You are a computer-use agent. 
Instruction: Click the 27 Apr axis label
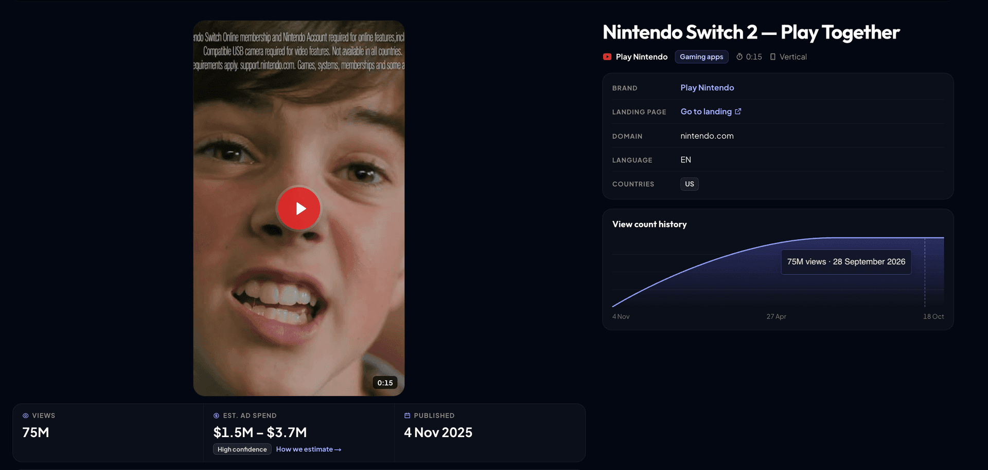pos(776,316)
